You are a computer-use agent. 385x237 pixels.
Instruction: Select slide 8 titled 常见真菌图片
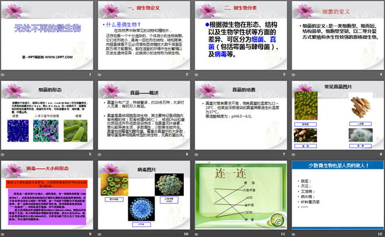coord(338,115)
